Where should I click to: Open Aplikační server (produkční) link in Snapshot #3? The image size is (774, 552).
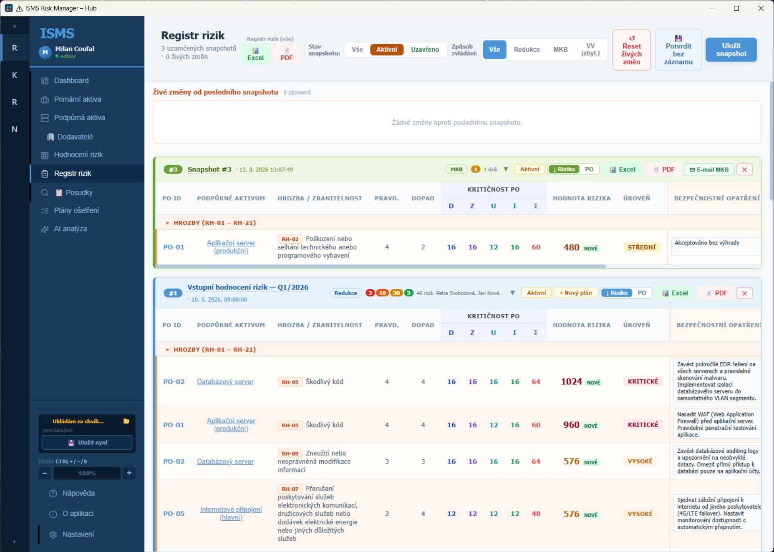231,247
